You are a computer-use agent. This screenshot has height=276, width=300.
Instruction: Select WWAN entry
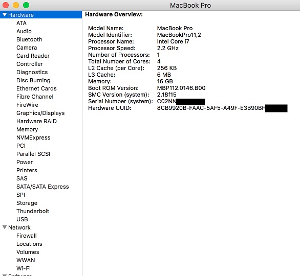(26, 260)
